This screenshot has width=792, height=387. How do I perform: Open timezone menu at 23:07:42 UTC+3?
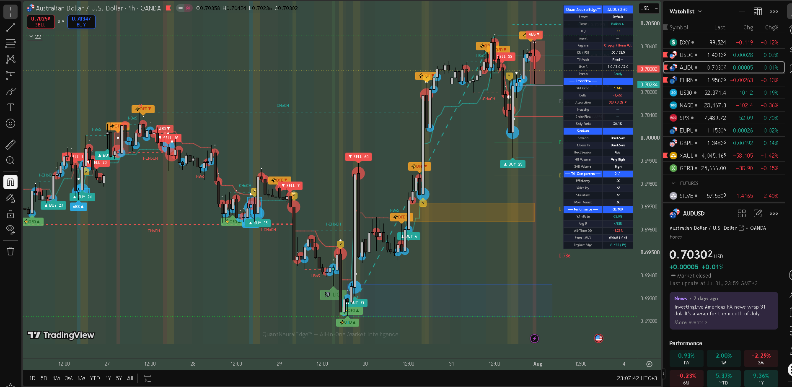[x=637, y=378]
